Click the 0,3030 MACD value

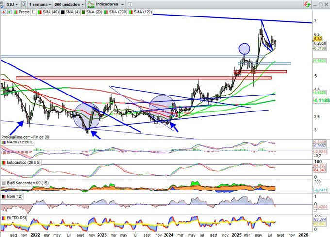tap(320, 142)
